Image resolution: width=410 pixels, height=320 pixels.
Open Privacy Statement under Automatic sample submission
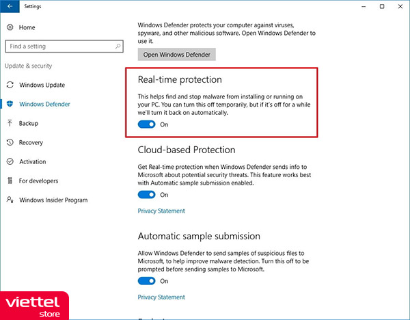point(161,297)
